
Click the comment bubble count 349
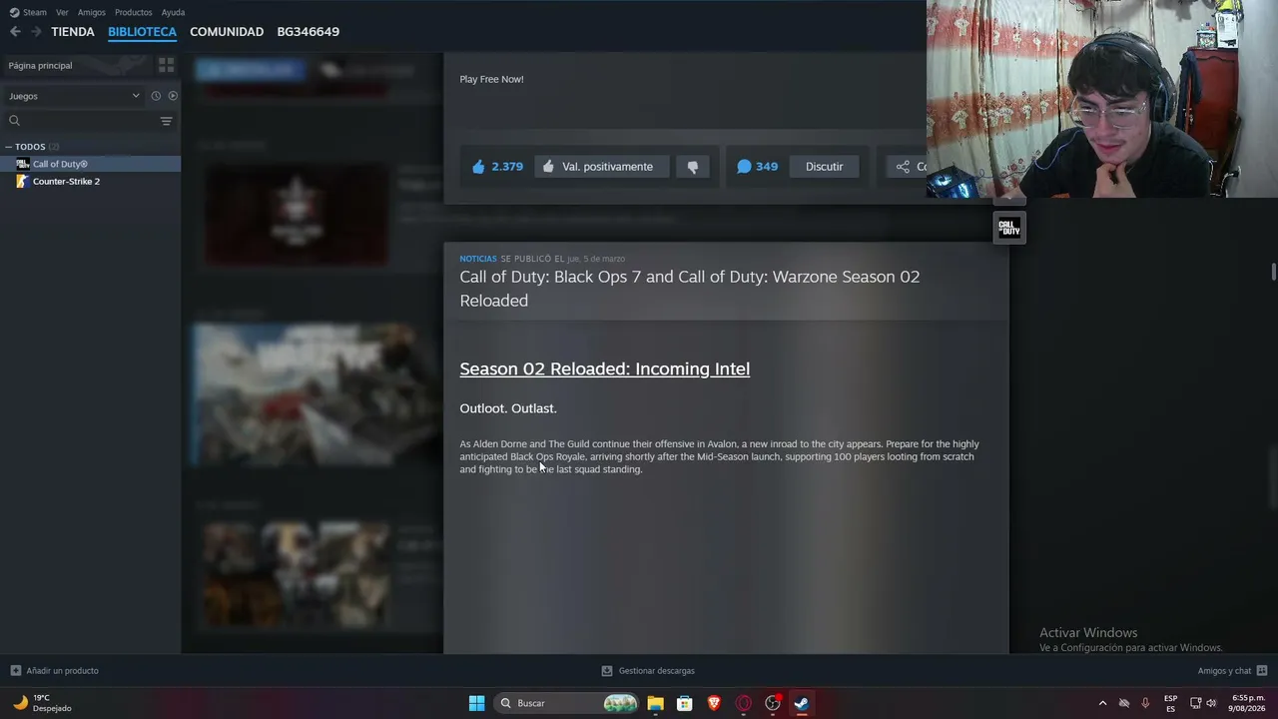click(x=757, y=167)
